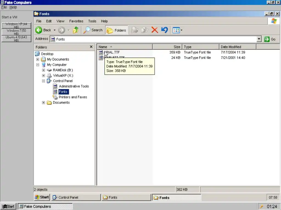Open the Help menu in Fonts window
The width and height of the screenshot is (281, 210).
[x=104, y=21]
